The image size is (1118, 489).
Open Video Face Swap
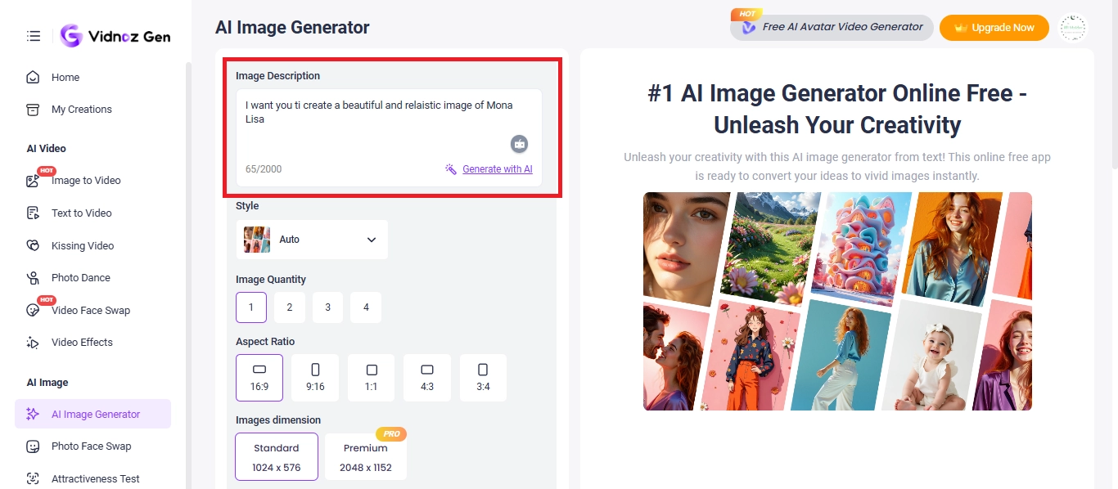coord(91,310)
